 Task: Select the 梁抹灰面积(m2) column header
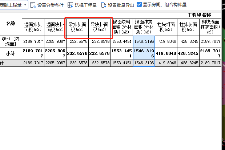(x=77, y=27)
